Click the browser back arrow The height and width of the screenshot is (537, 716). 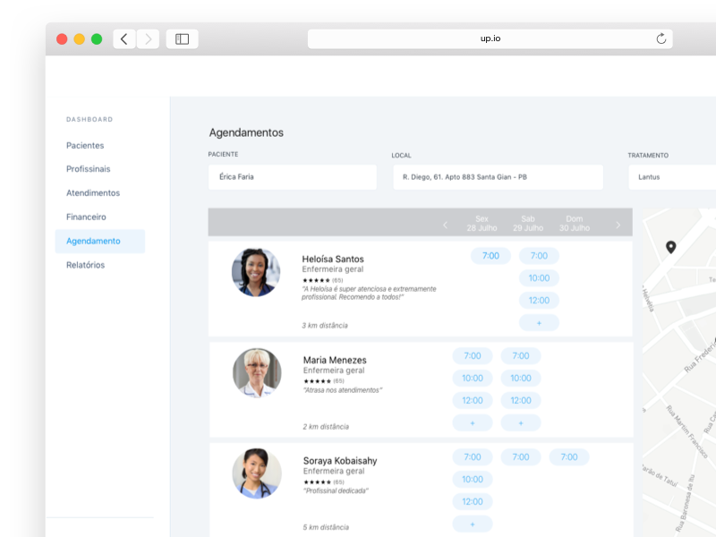[124, 38]
